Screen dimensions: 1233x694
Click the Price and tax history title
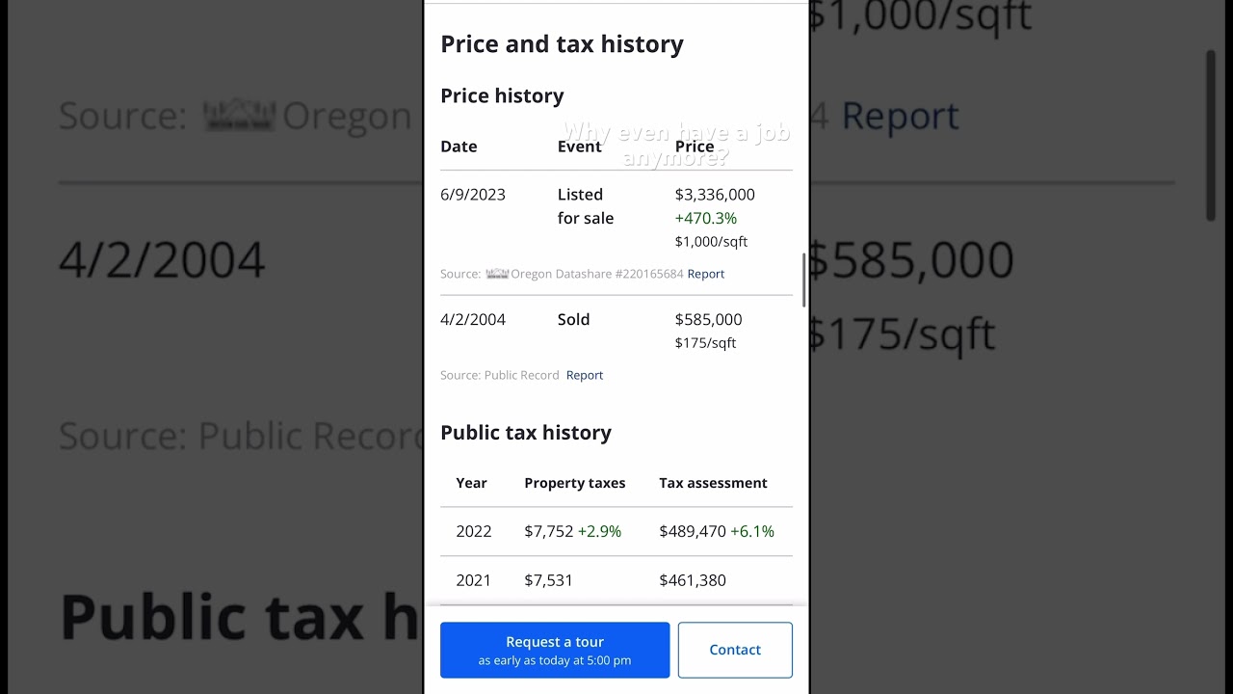(x=562, y=44)
